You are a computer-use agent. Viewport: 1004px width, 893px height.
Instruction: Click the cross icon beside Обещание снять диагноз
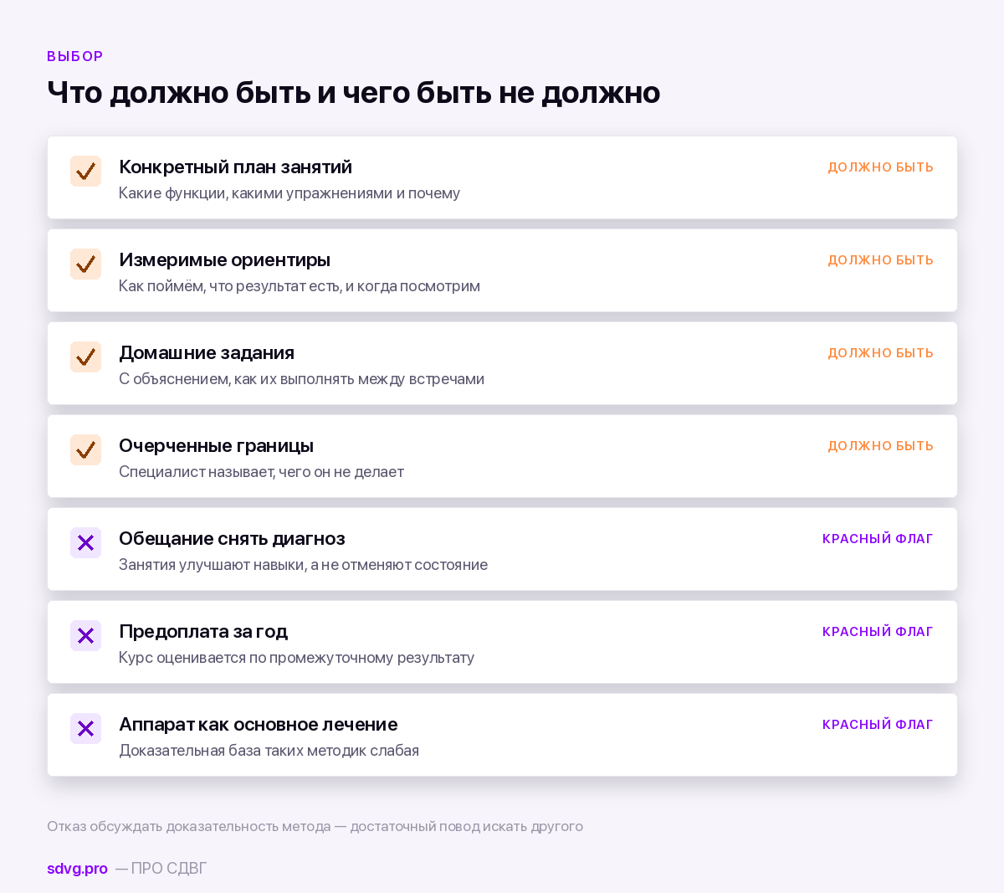[85, 543]
